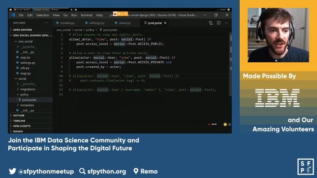Open the Edit menu
This screenshot has height=178, width=317.
coord(30,15)
